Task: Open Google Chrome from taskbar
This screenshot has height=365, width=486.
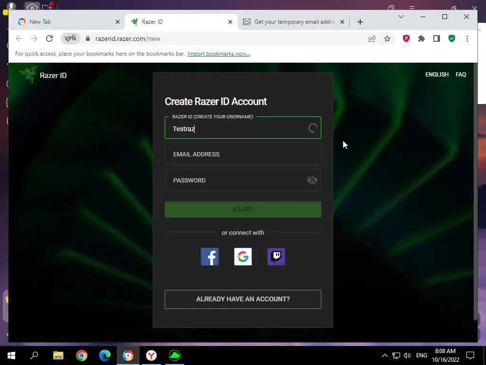Action: click(82, 355)
